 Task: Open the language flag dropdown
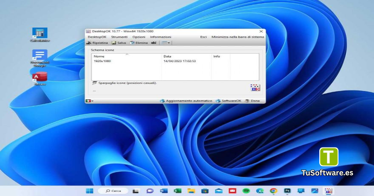(89, 101)
